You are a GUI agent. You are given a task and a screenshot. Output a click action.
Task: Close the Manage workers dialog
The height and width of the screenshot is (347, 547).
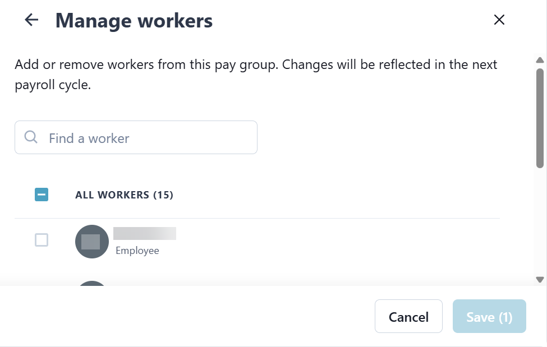click(499, 20)
